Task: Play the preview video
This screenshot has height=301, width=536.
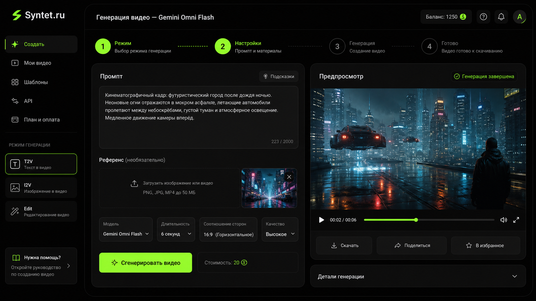Action: pyautogui.click(x=321, y=220)
